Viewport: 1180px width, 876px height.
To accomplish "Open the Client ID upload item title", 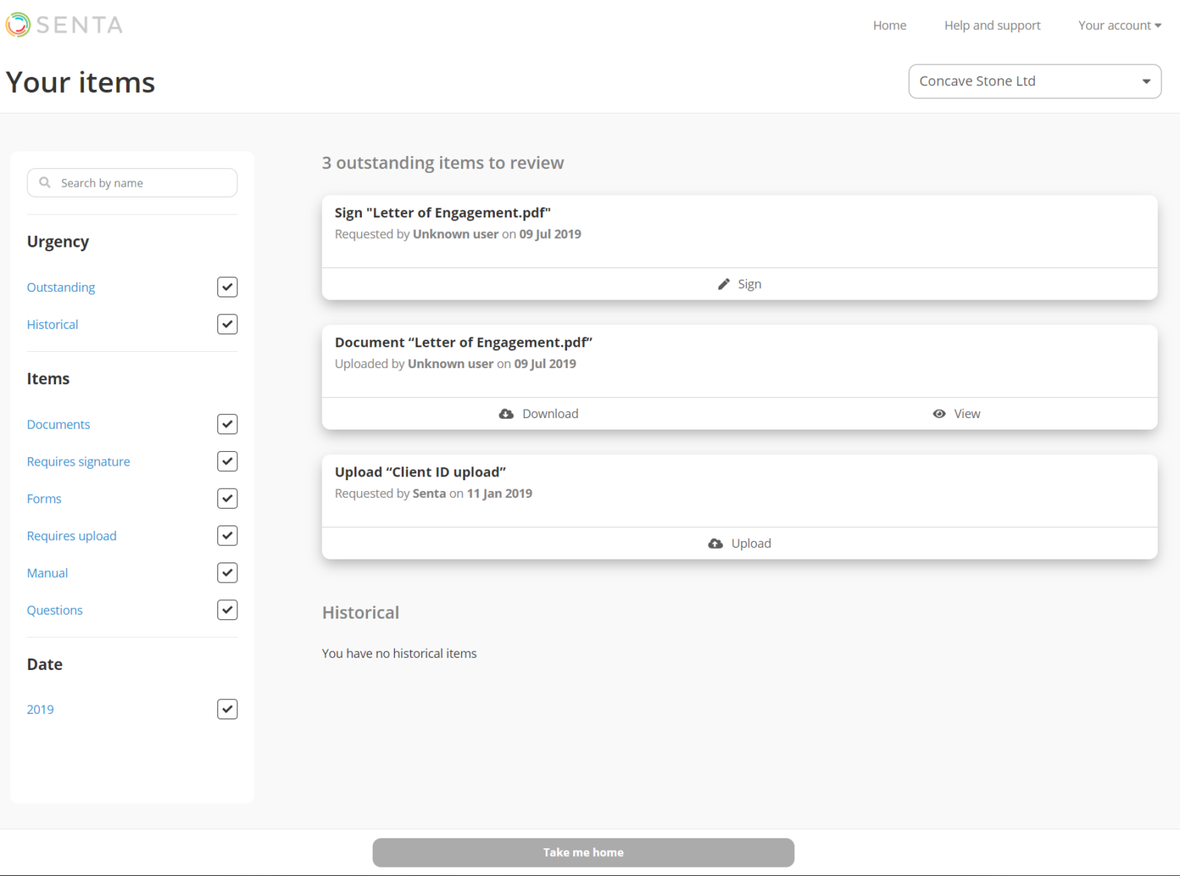I will coord(420,473).
